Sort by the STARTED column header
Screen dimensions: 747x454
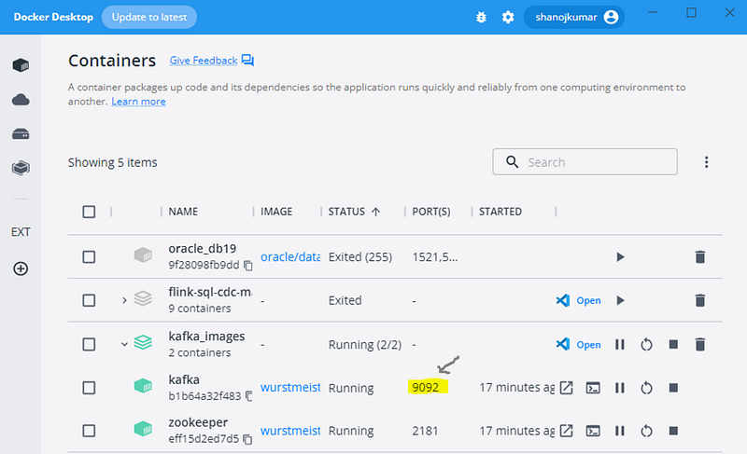point(500,212)
